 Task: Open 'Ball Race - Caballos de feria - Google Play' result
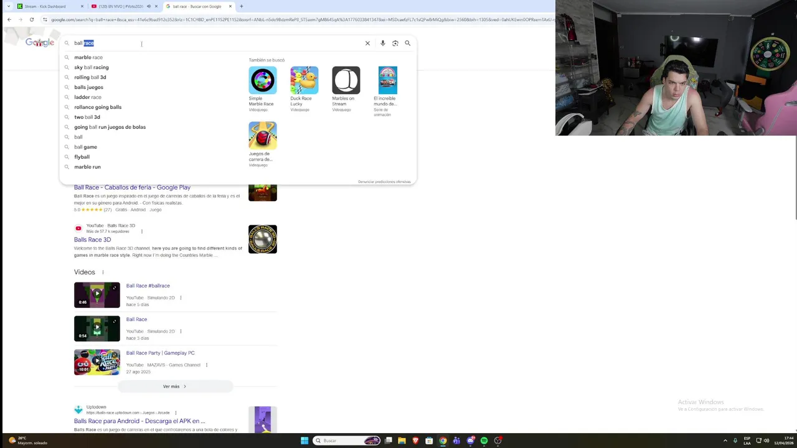[132, 187]
